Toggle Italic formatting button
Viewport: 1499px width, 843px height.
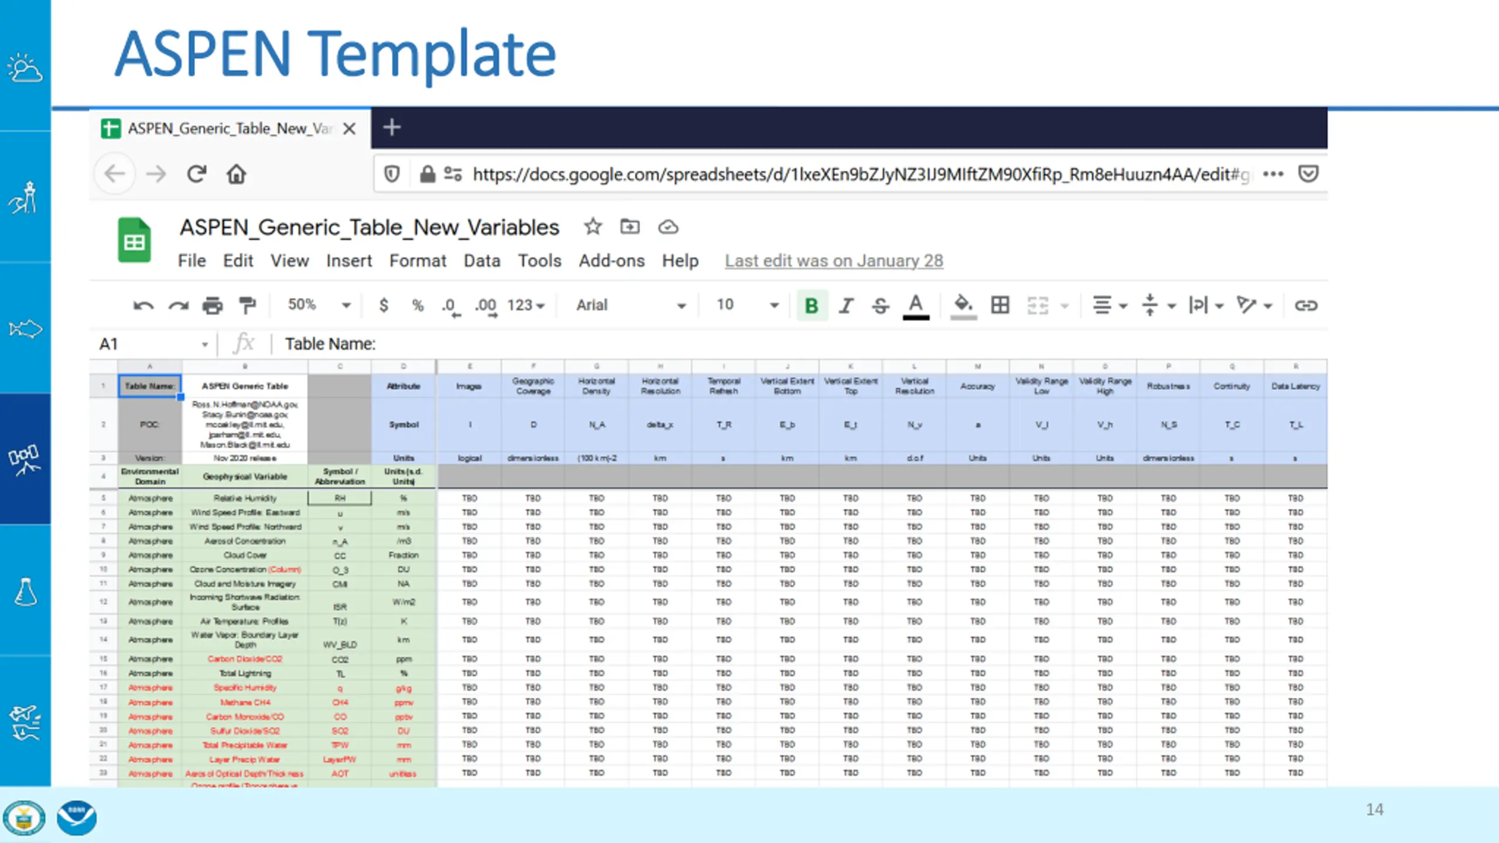[x=846, y=306]
